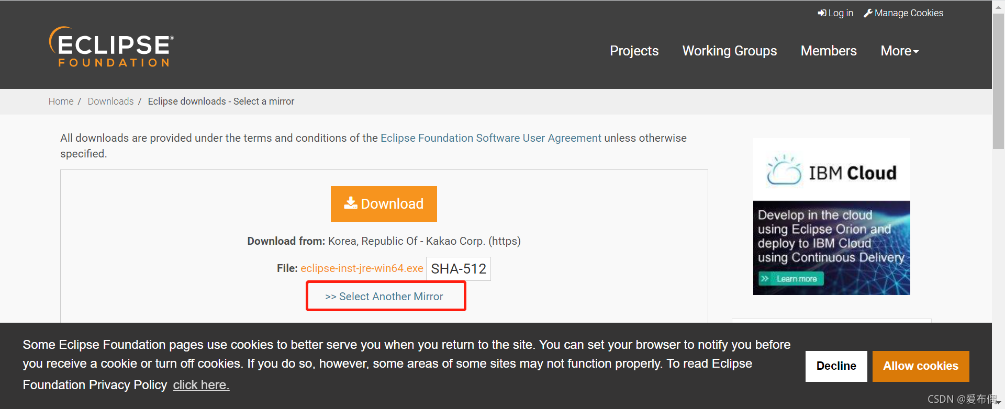This screenshot has height=409, width=1005.
Task: Click Learn more in IBM Cloud ad
Action: click(791, 279)
